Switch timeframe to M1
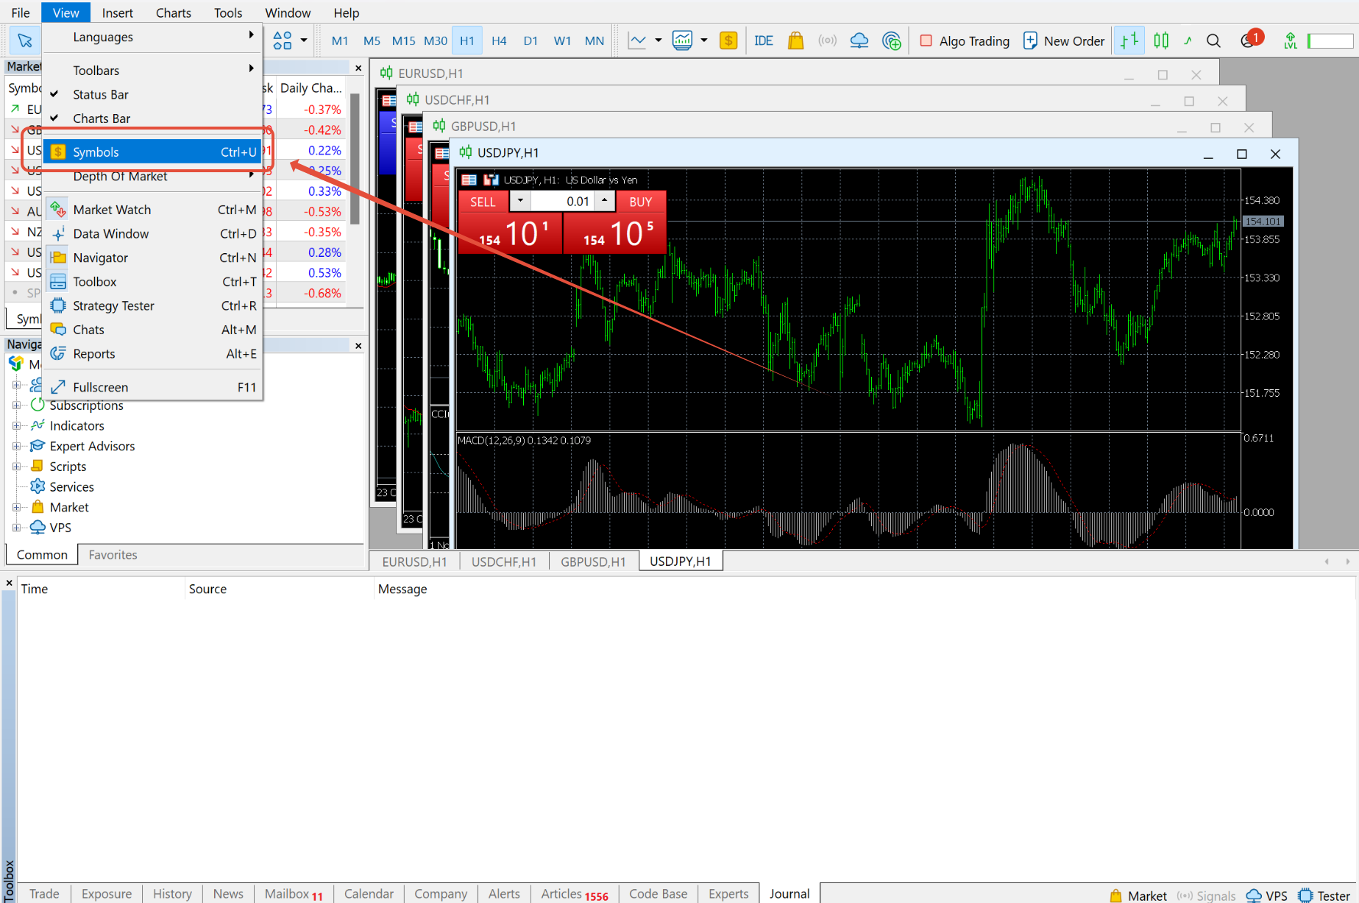This screenshot has width=1359, height=903. point(340,40)
